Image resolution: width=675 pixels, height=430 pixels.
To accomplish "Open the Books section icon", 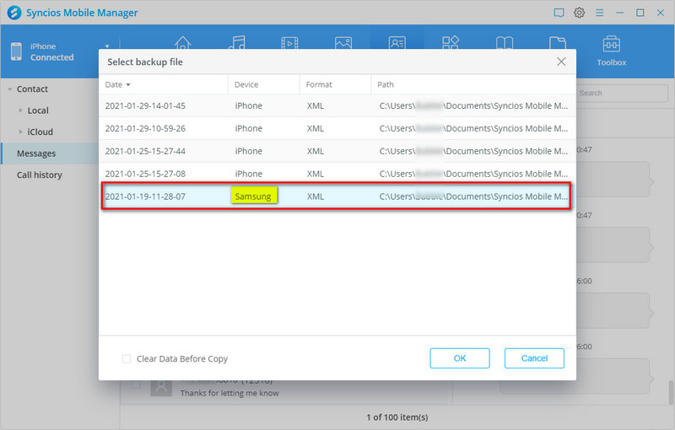I will tap(504, 43).
